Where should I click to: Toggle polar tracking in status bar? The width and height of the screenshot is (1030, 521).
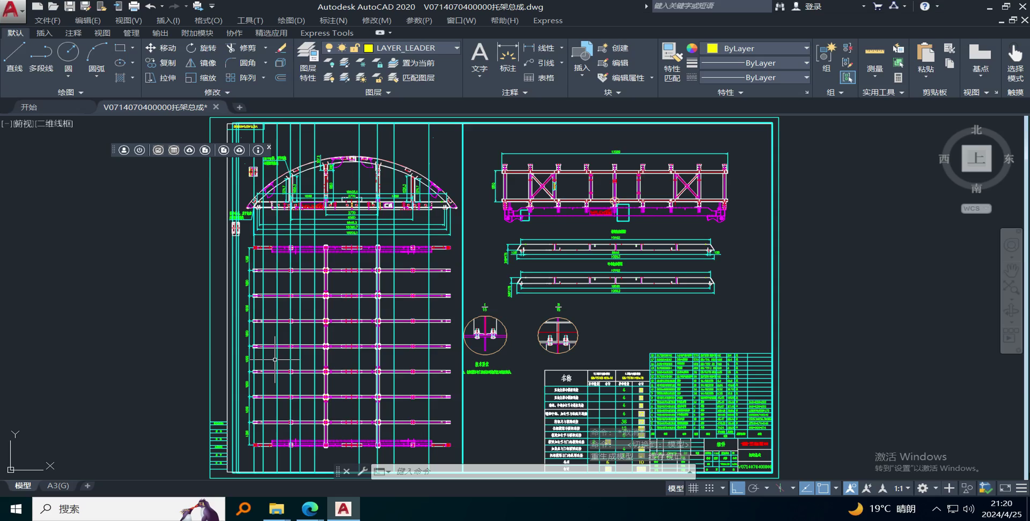pyautogui.click(x=753, y=488)
